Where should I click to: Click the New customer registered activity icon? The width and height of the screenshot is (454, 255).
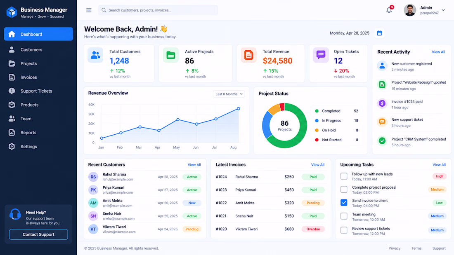382,66
